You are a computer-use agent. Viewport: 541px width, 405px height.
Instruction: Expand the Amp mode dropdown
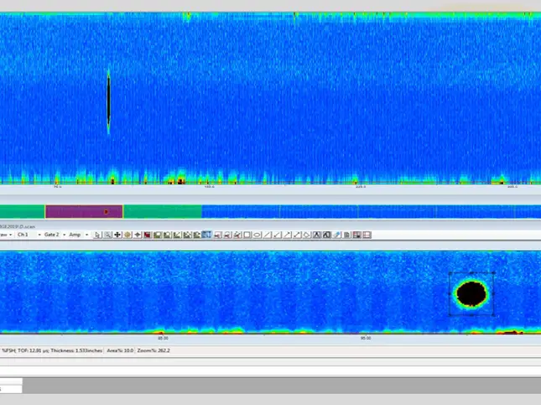(79, 235)
